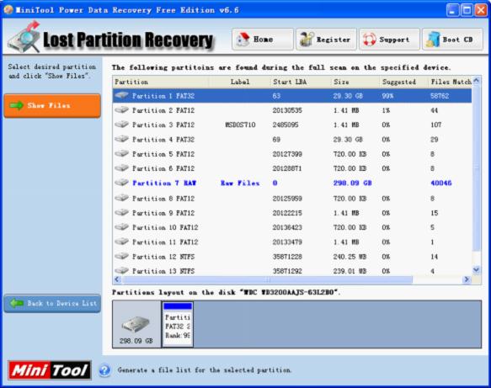
Task: Go Back to Device List
Action: pos(52,303)
